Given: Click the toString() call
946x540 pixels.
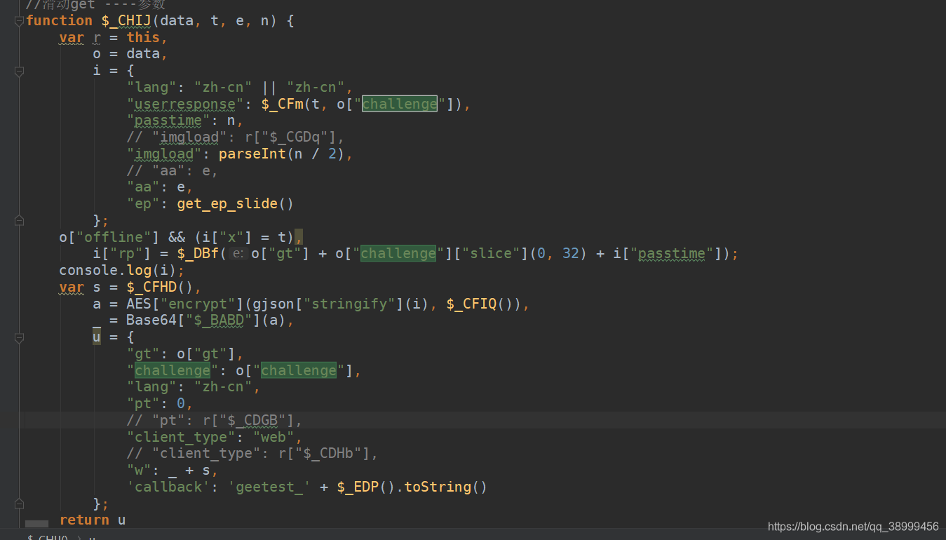Looking at the screenshot, I should coord(446,487).
